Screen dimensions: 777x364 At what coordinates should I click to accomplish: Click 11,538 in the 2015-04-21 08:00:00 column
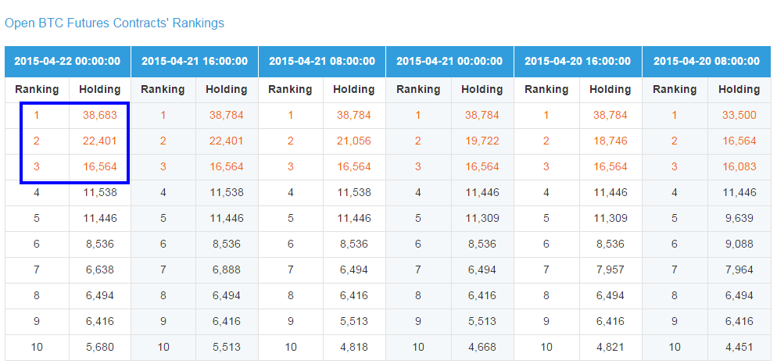click(x=354, y=193)
